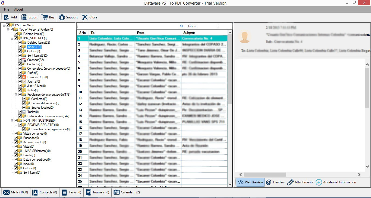This screenshot has width=371, height=198.
Task: Collapse Problemas de sincronización node
Action: 16,95
